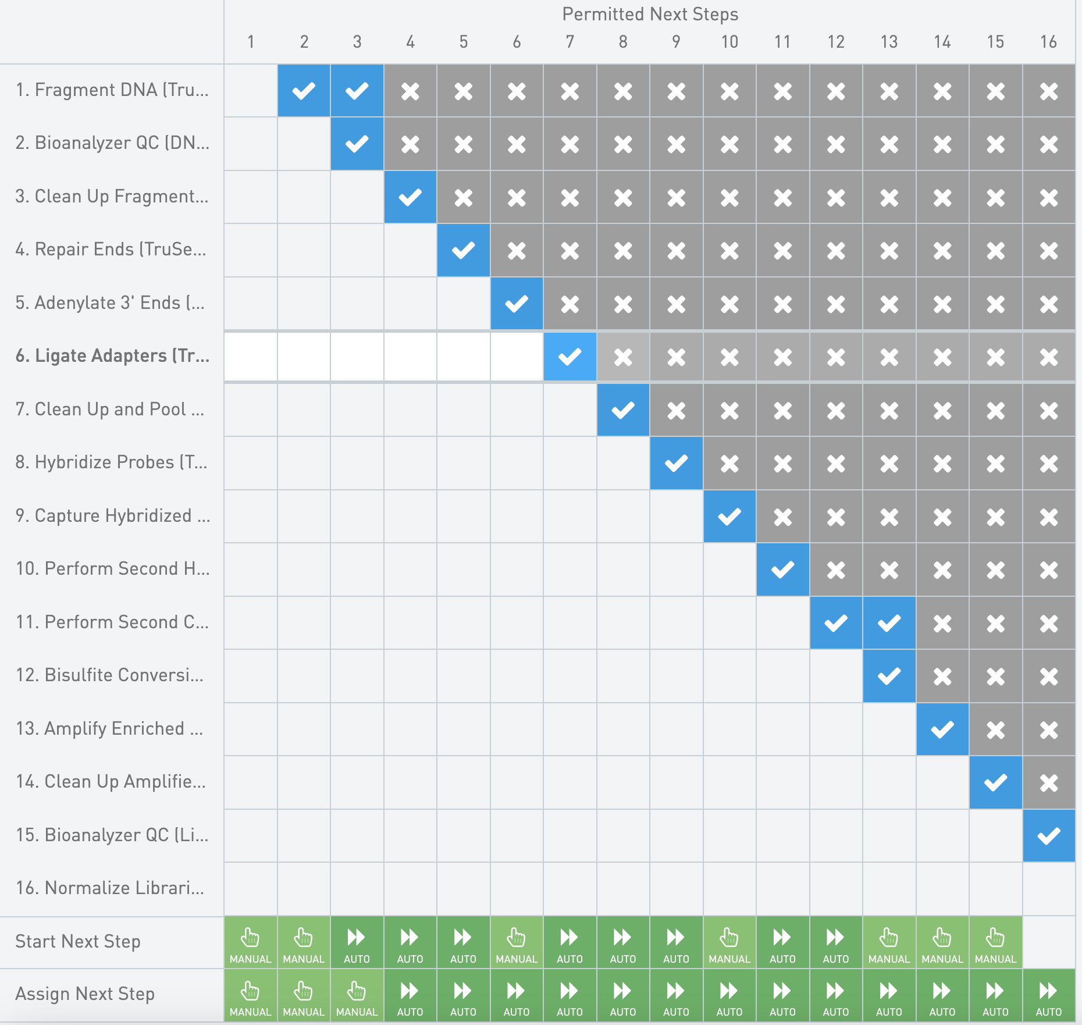Toggle Start Next Step manual icon for column 1
Screen dimensions: 1082x1025
(250, 942)
